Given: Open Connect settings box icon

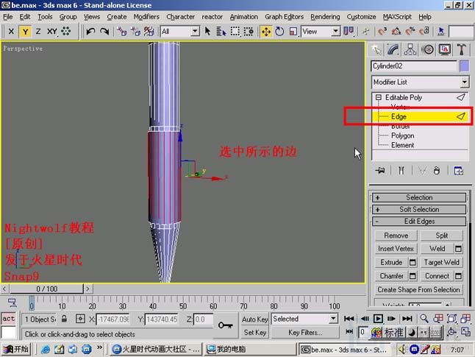Looking at the screenshot, I should (x=458, y=276).
